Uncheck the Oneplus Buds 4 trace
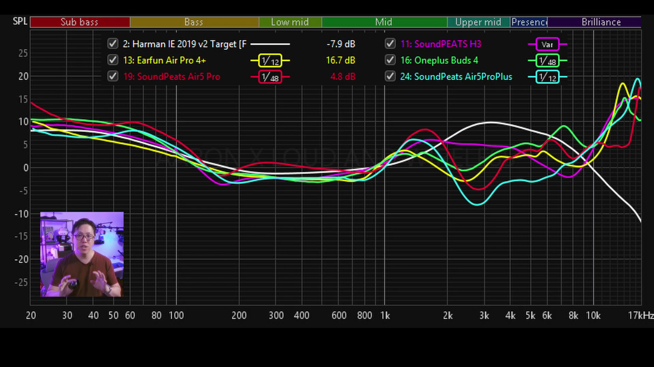 (x=390, y=60)
